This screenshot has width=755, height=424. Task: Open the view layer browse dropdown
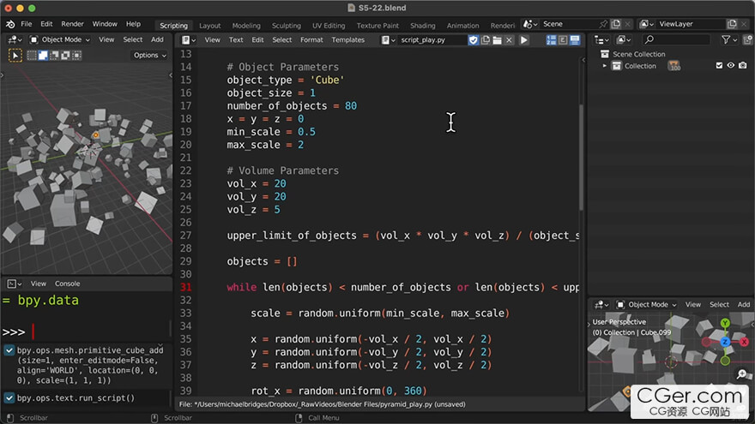[x=646, y=24]
